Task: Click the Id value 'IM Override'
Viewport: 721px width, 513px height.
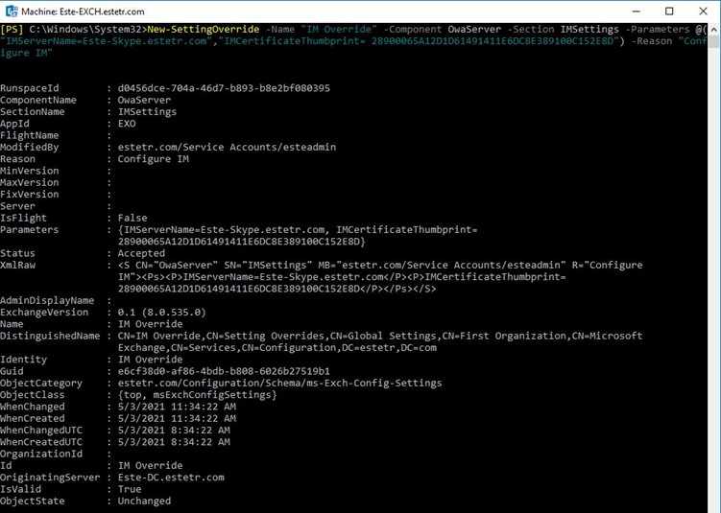Action: coord(151,465)
